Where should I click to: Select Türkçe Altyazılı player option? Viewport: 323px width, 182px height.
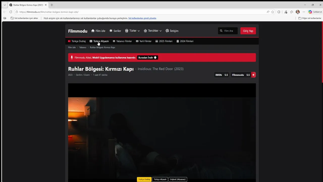coord(160,179)
